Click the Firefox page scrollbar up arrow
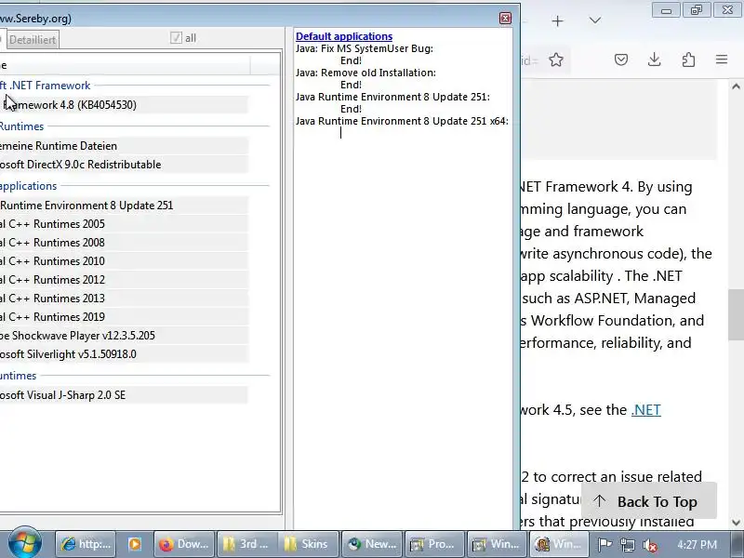This screenshot has height=558, width=744. (736, 86)
